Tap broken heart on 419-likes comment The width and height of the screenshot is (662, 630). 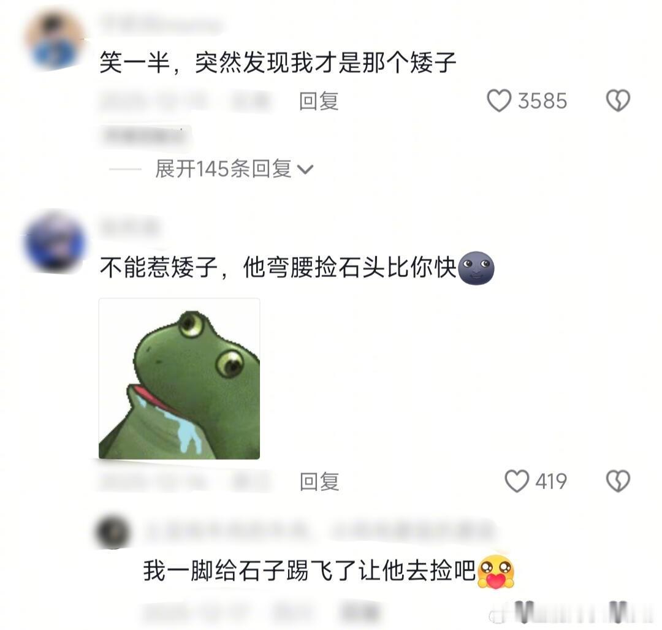click(618, 481)
